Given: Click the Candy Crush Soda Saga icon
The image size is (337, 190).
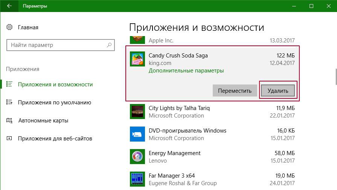Looking at the screenshot, I should click(x=137, y=59).
